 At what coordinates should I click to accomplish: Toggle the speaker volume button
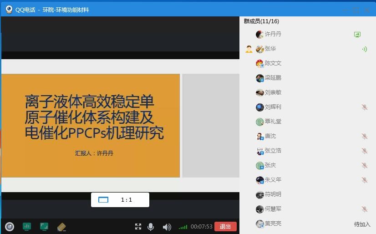[x=167, y=227]
